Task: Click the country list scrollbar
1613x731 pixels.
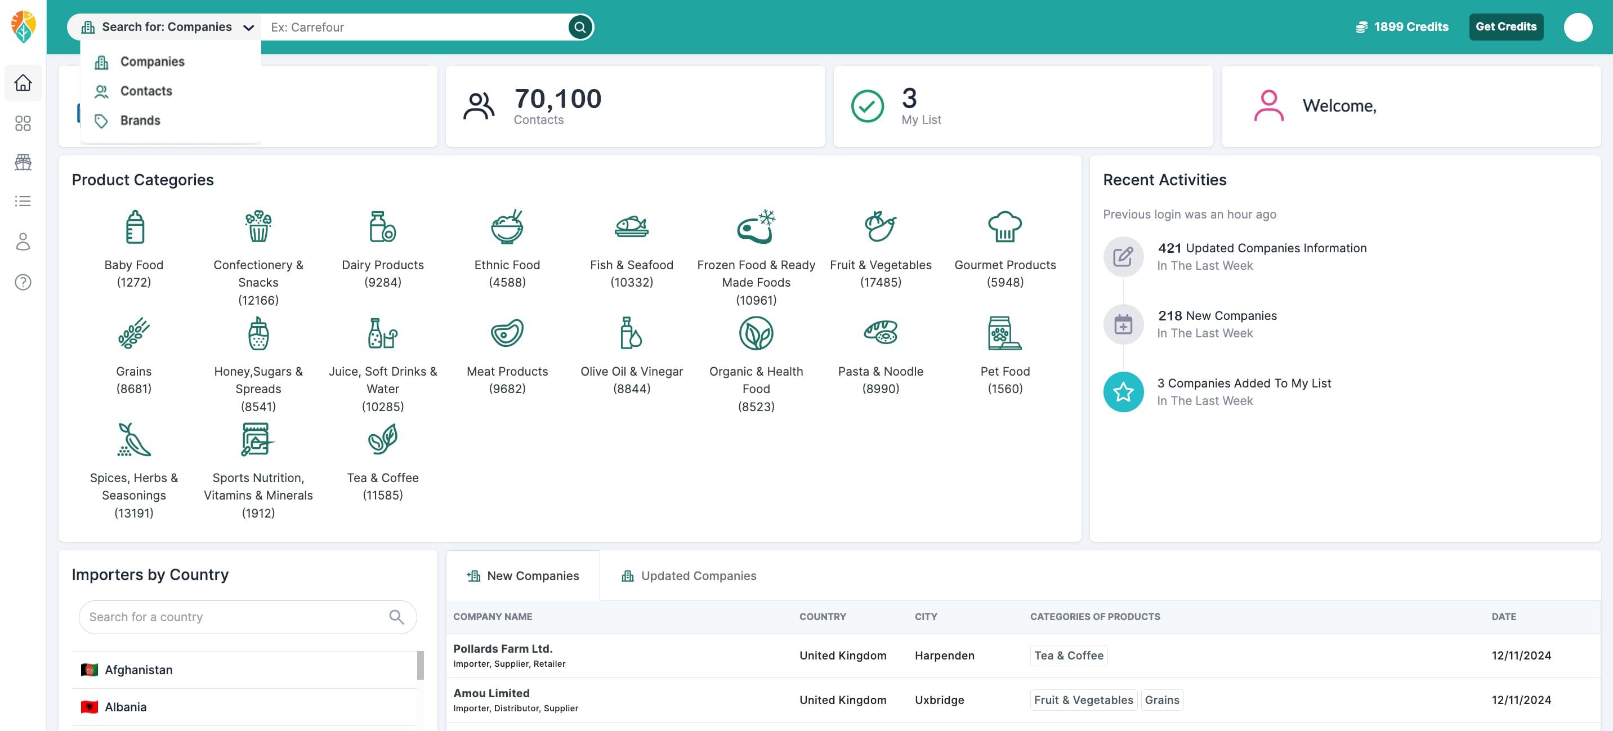Action: click(x=420, y=665)
